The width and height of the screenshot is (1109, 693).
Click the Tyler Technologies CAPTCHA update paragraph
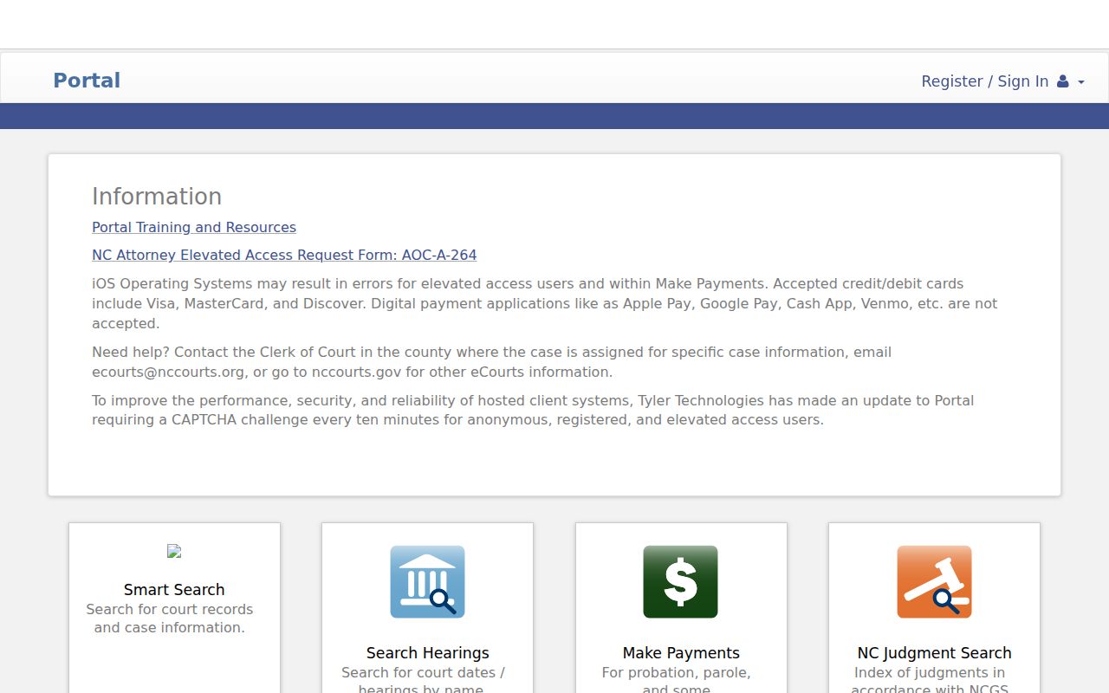coord(533,410)
